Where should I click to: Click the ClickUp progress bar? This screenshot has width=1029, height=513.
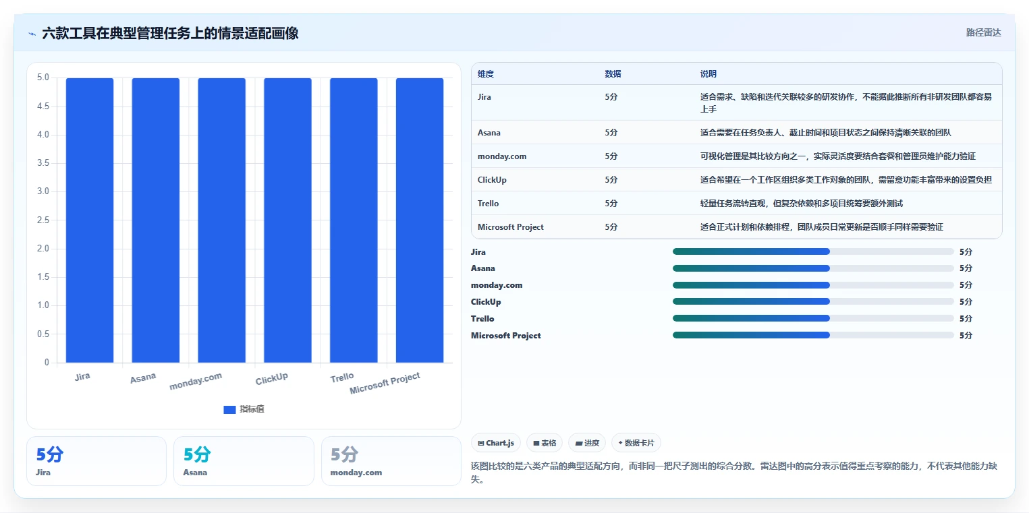tap(813, 302)
